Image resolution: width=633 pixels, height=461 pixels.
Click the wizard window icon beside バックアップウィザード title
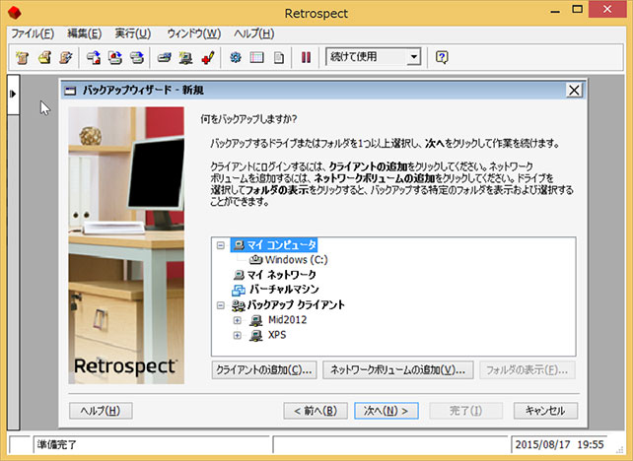pos(70,91)
